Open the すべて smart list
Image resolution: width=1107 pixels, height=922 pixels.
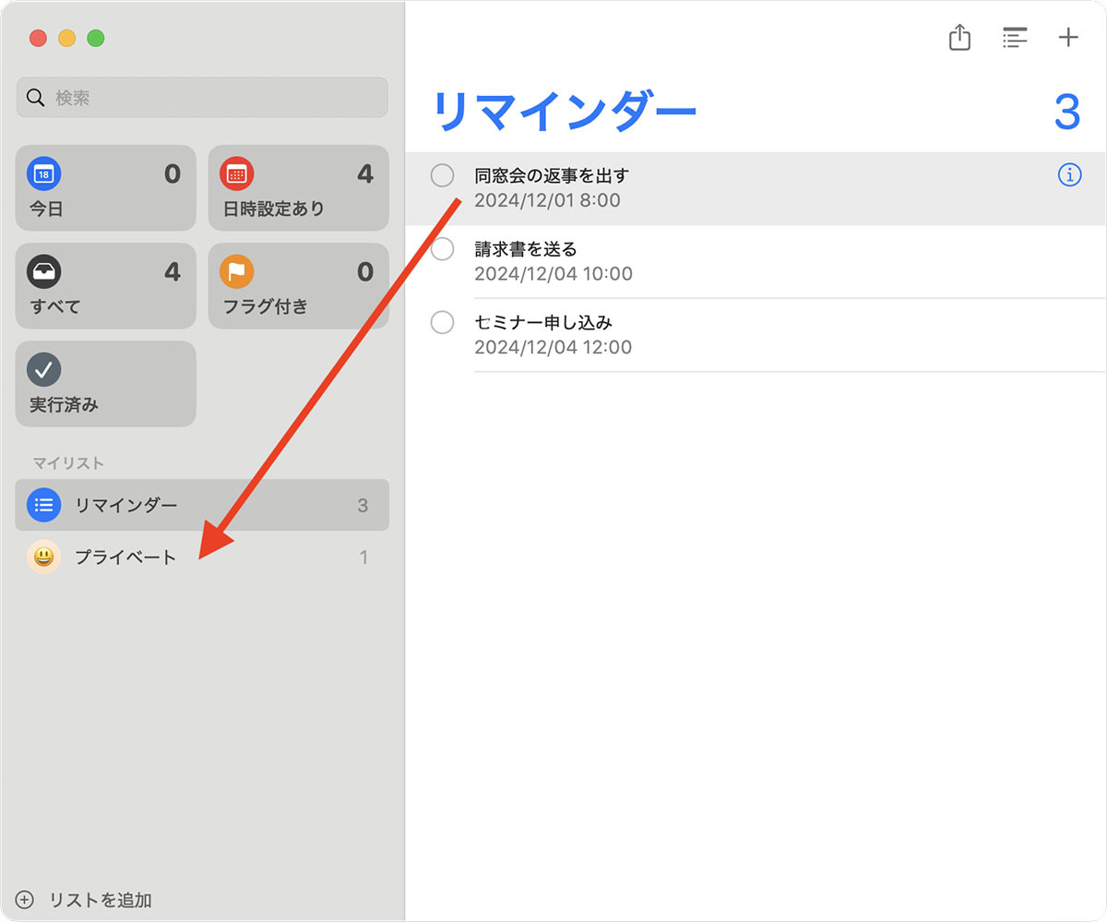pyautogui.click(x=105, y=286)
